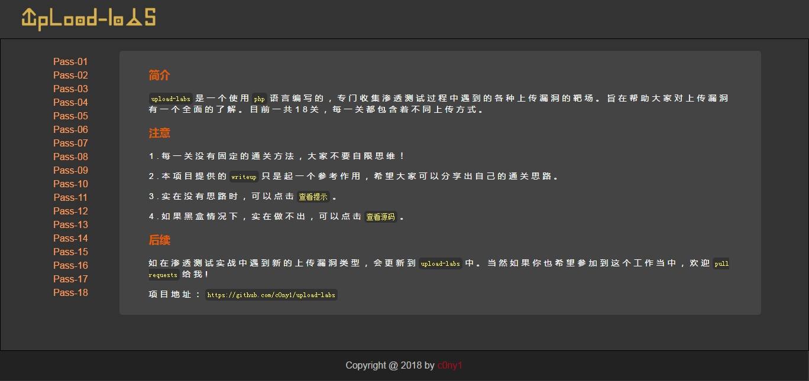Select Pass-10 link
This screenshot has height=381, width=809.
click(70, 184)
